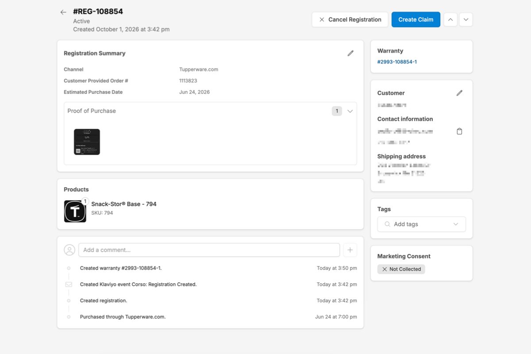Click the envelope icon in timeline
Image resolution: width=531 pixels, height=354 pixels.
pos(69,285)
